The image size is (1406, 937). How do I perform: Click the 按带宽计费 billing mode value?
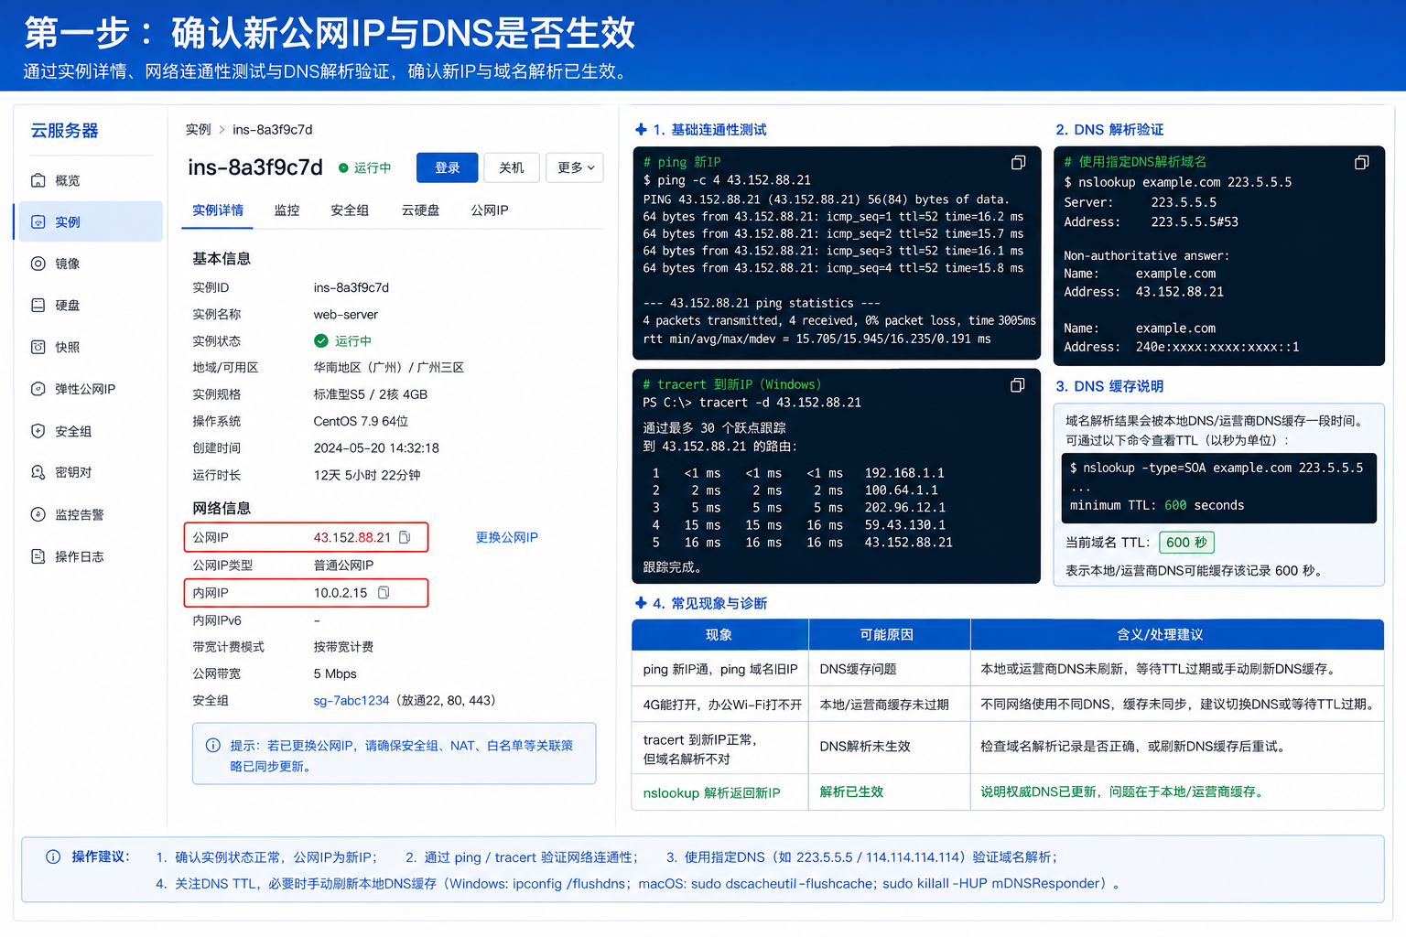[x=343, y=647]
